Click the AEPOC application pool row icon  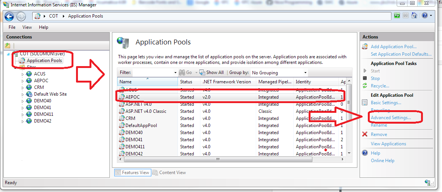(x=122, y=97)
